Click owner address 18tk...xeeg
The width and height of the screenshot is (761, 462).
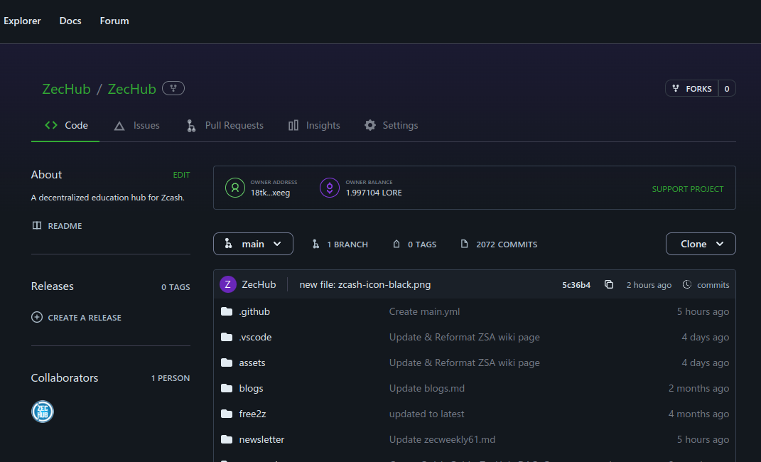[270, 193]
